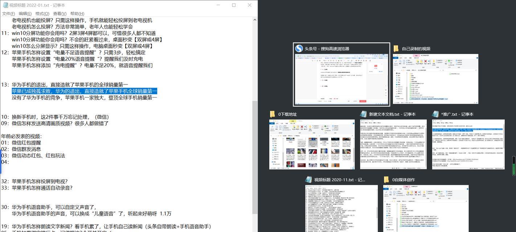516x232 pixels.
Task: Click the Notepad icon in the 视频标题 2022-01.txt title bar
Action: point(5,5)
